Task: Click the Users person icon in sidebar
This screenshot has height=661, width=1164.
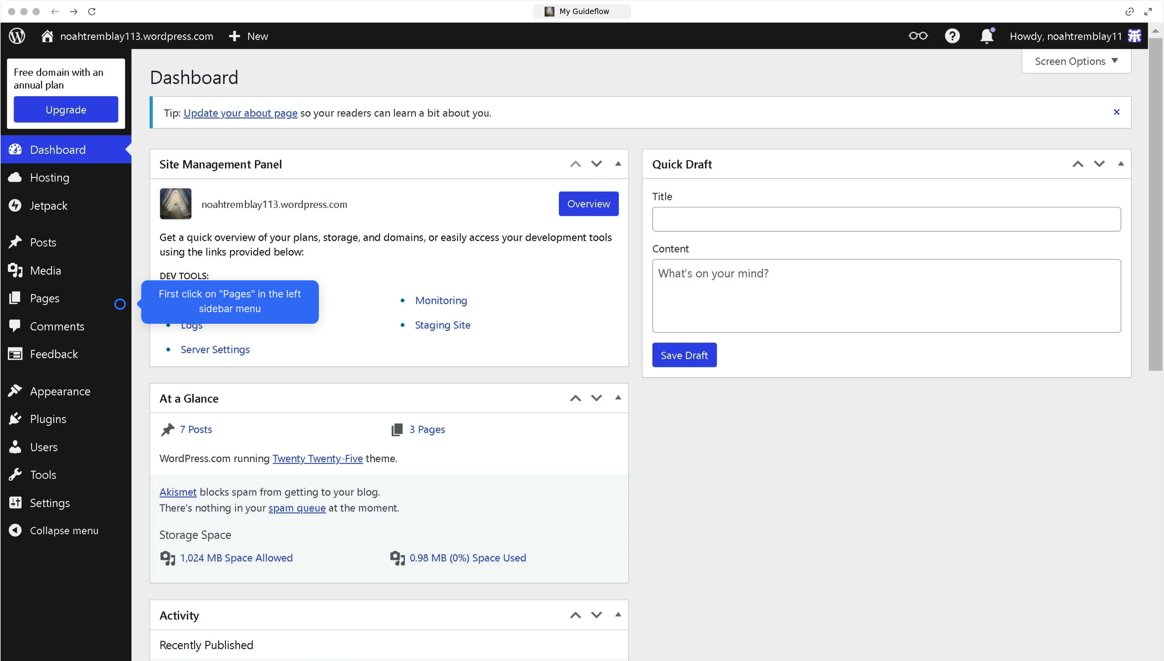Action: click(15, 447)
